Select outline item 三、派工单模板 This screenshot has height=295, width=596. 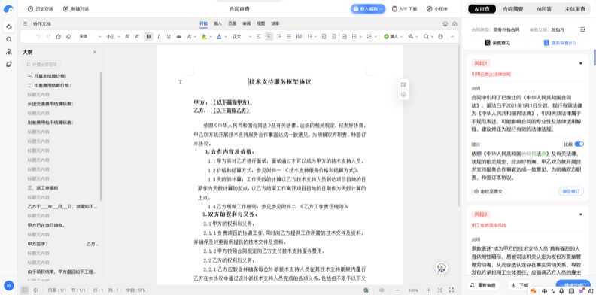pyautogui.click(x=43, y=188)
